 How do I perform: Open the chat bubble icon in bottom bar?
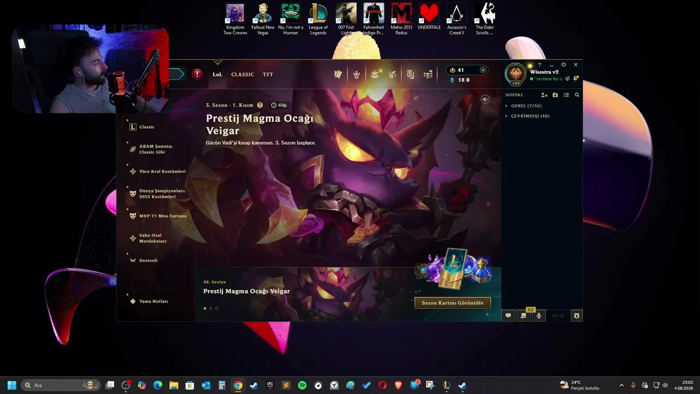[508, 316]
